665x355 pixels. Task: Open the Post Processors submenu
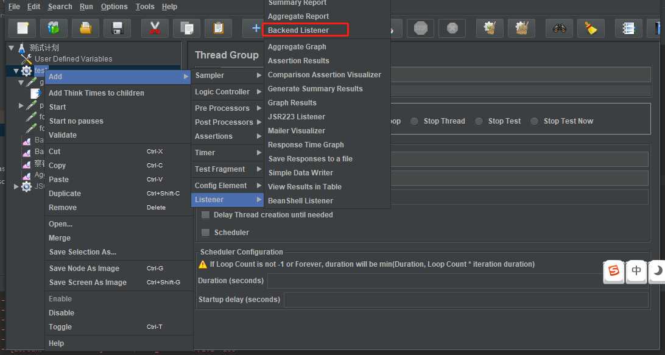tap(227, 122)
